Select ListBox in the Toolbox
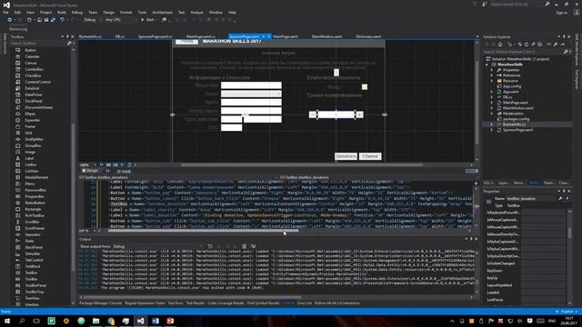The height and width of the screenshot is (327, 582). point(31,164)
